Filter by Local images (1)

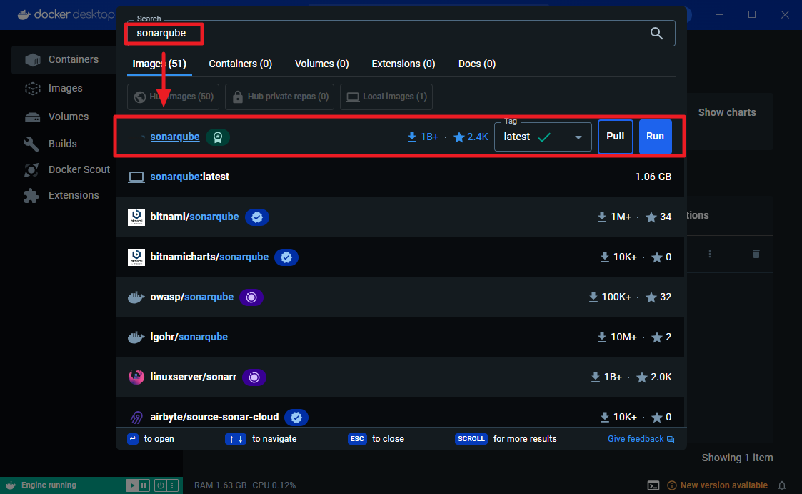coord(386,97)
